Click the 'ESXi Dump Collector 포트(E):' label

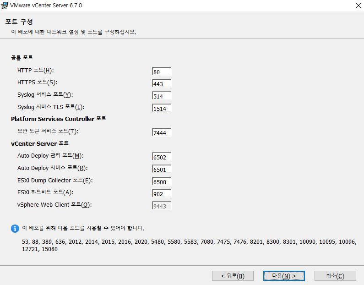pos(55,180)
